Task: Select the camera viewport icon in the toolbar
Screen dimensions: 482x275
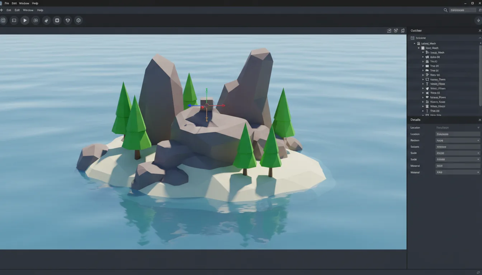Action: (x=36, y=20)
